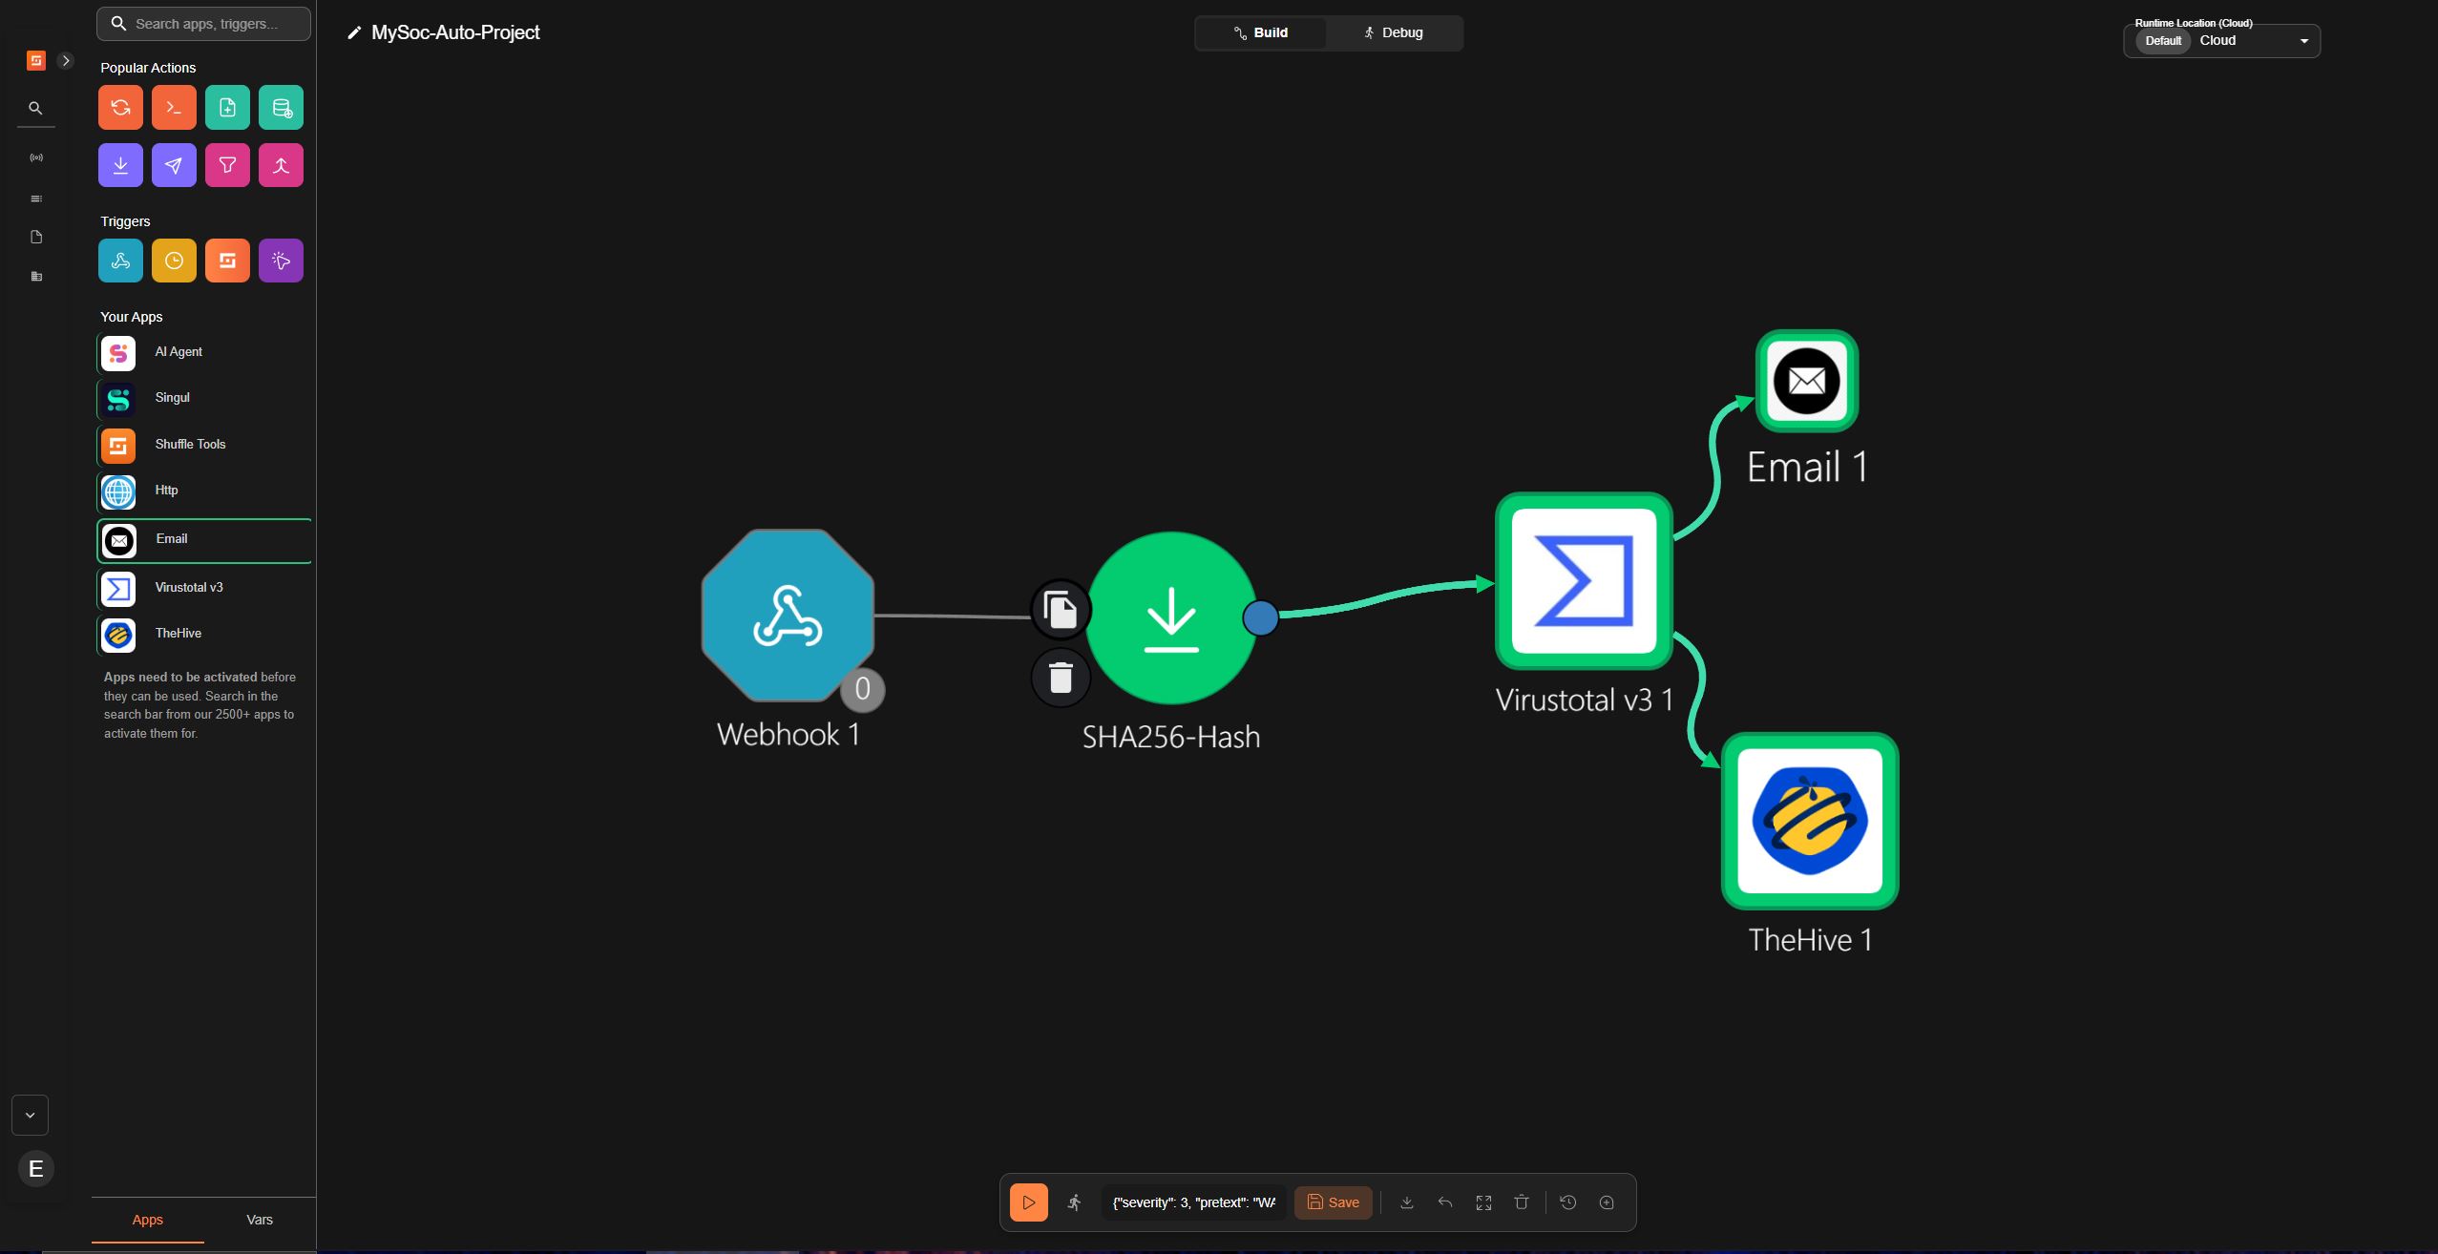Screen dimensions: 2438x1254
Task: Click the MySoc-Auto-Project workflow title
Action: point(455,32)
